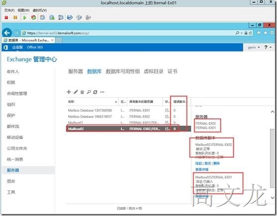Click the database list refresh icon
This screenshot has width=277, height=216.
[x=95, y=92]
